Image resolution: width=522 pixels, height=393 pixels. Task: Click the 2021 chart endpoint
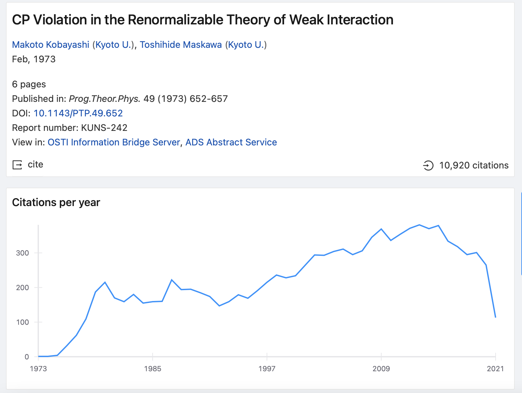[496, 317]
